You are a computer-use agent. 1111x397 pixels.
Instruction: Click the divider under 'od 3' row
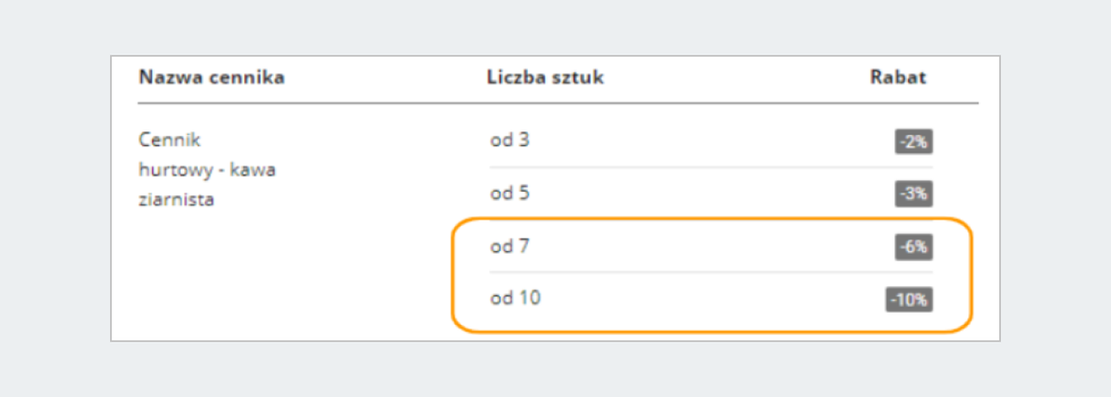pos(711,167)
